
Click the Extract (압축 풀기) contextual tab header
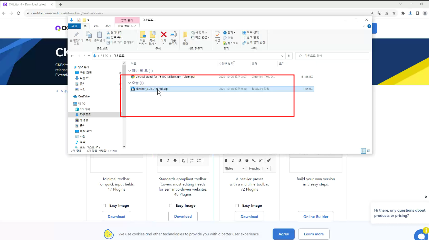coord(127,20)
